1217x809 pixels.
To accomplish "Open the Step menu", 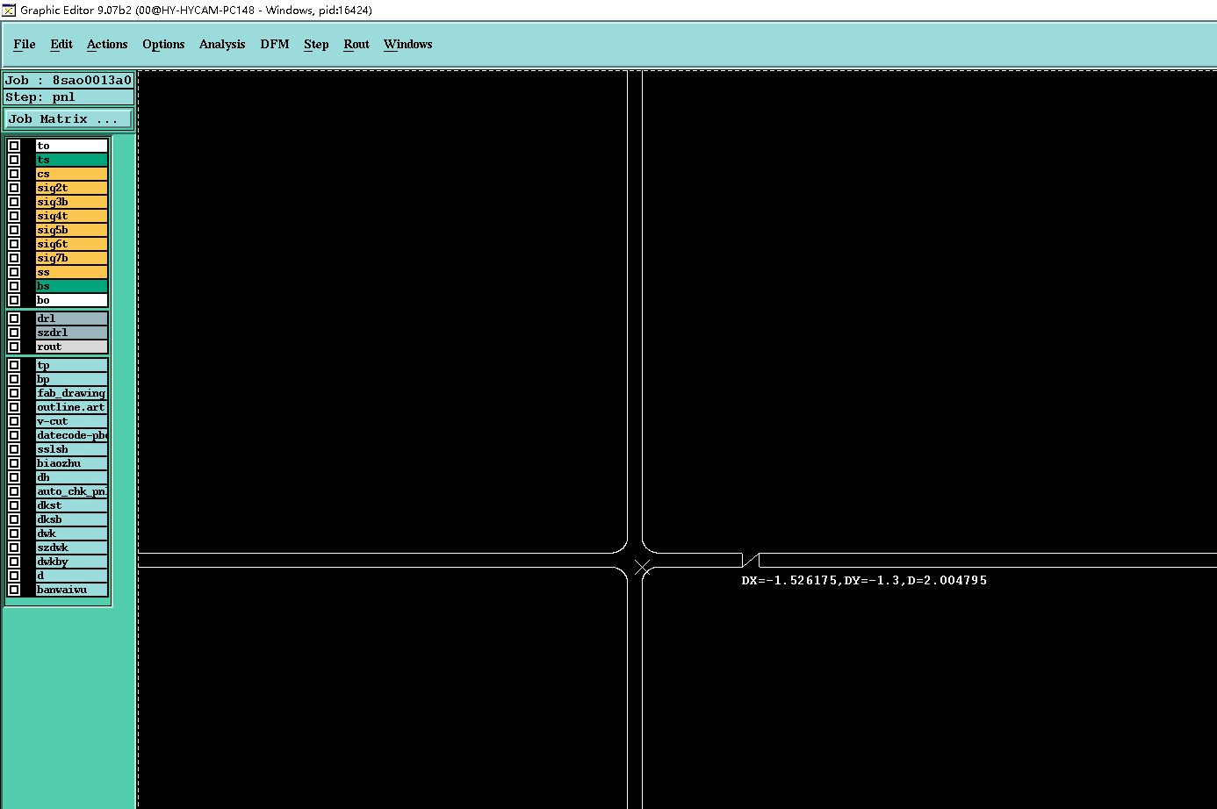I will (316, 44).
